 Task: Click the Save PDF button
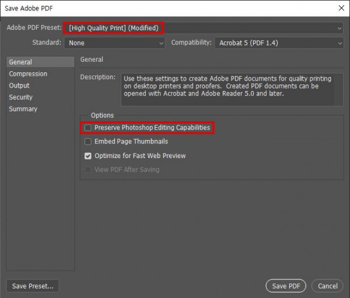286,286
